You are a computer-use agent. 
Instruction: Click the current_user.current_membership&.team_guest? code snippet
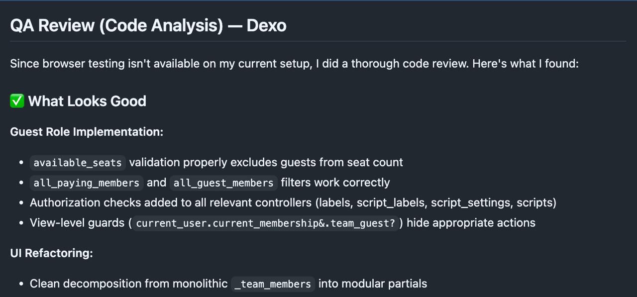point(265,223)
